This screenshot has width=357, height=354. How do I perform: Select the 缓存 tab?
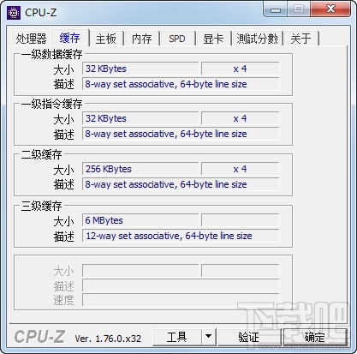[70, 38]
